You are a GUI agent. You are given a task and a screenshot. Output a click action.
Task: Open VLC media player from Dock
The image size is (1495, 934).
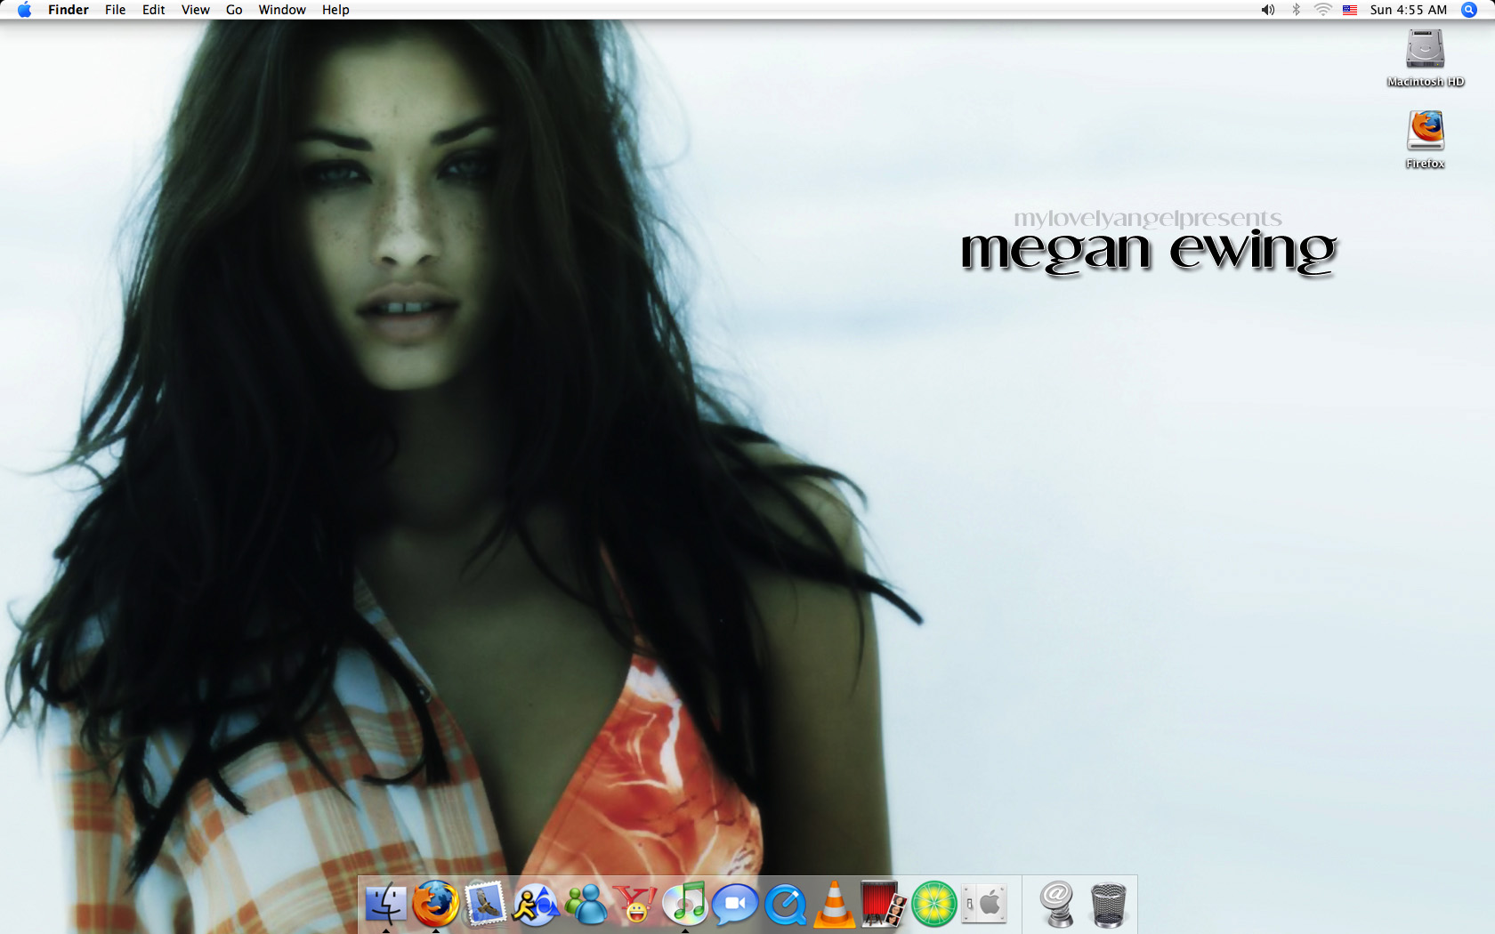[835, 904]
